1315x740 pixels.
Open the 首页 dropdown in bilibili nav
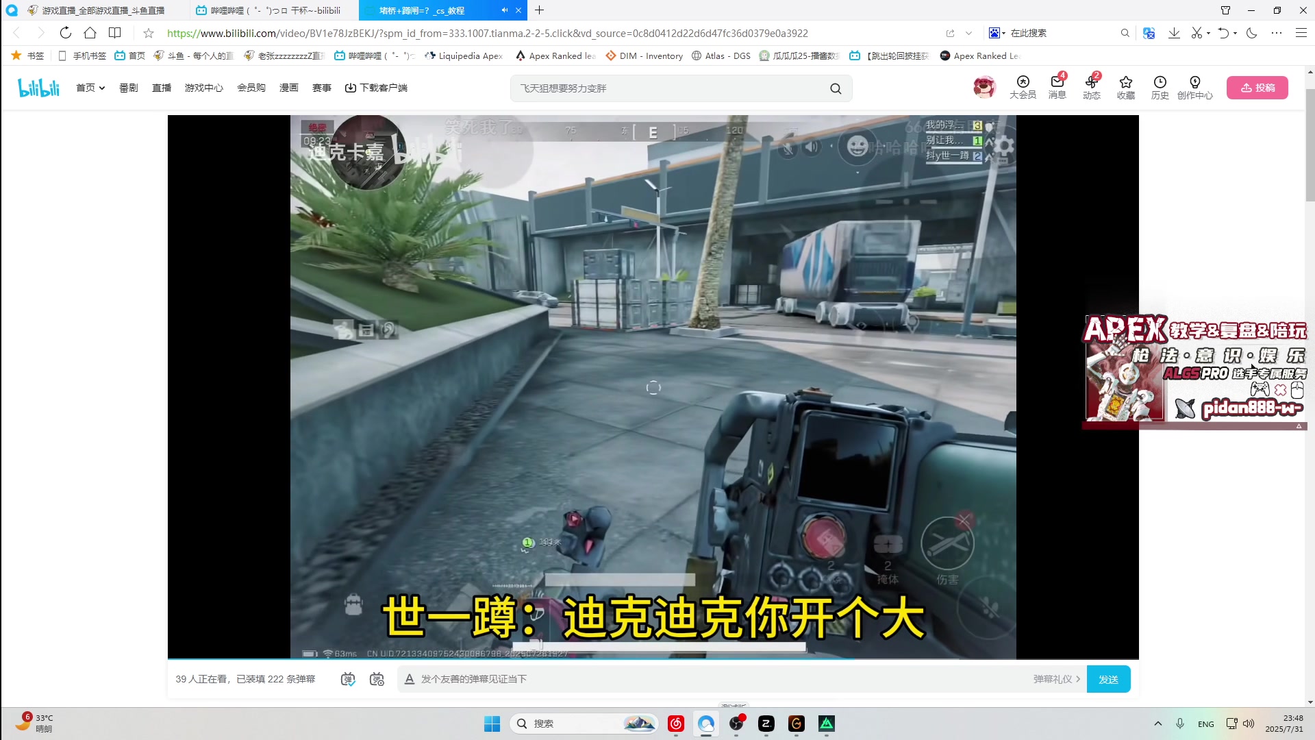90,88
